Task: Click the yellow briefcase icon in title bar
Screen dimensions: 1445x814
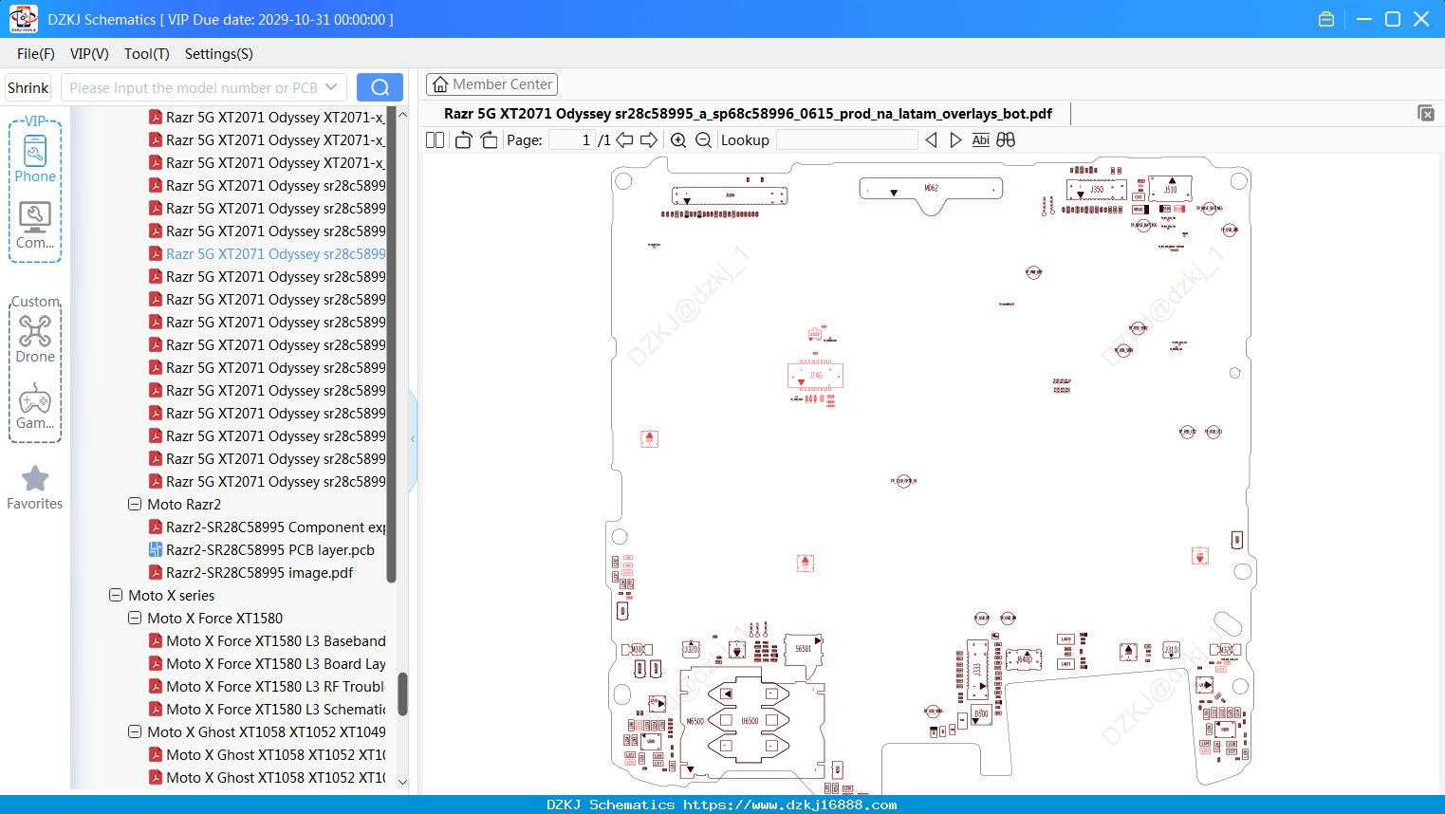Action: (1326, 19)
